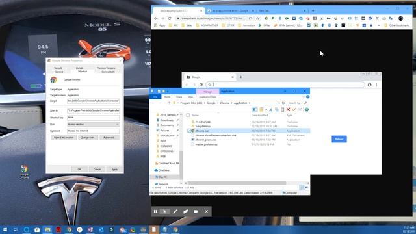This screenshot has height=234, width=416.
Task: Select the pointer tool in recording toolbar
Action: point(164,211)
